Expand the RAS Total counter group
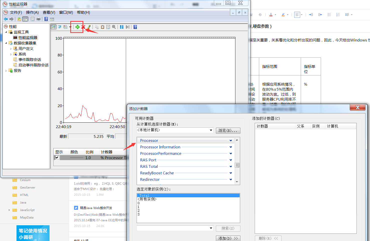Screen dimensions: 370x241 231,167
